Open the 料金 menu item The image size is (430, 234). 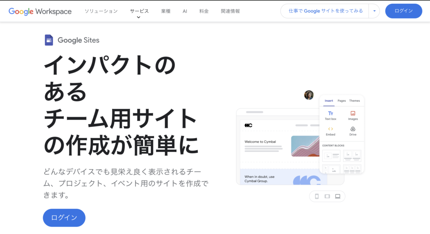(x=204, y=11)
